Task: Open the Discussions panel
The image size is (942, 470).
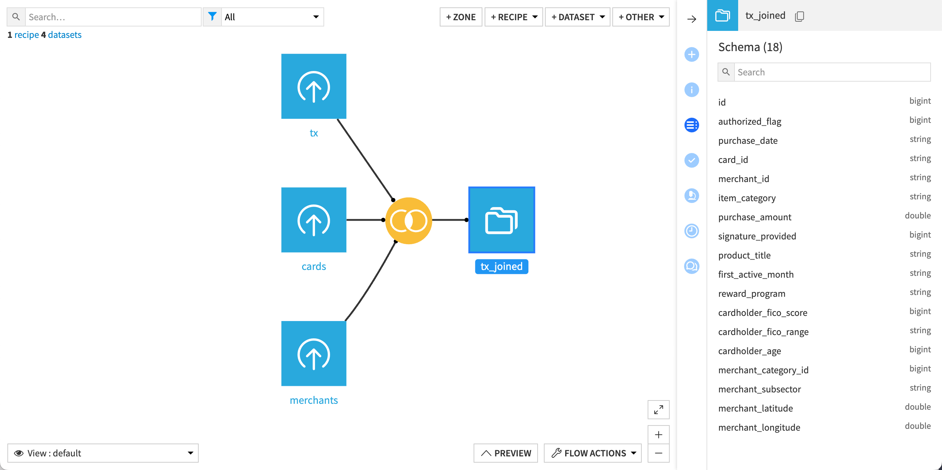Action: tap(692, 267)
